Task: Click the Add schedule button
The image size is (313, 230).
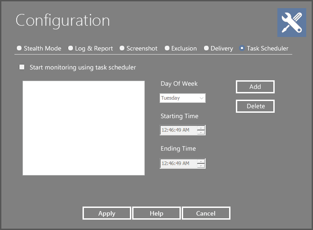Action: [x=255, y=87]
